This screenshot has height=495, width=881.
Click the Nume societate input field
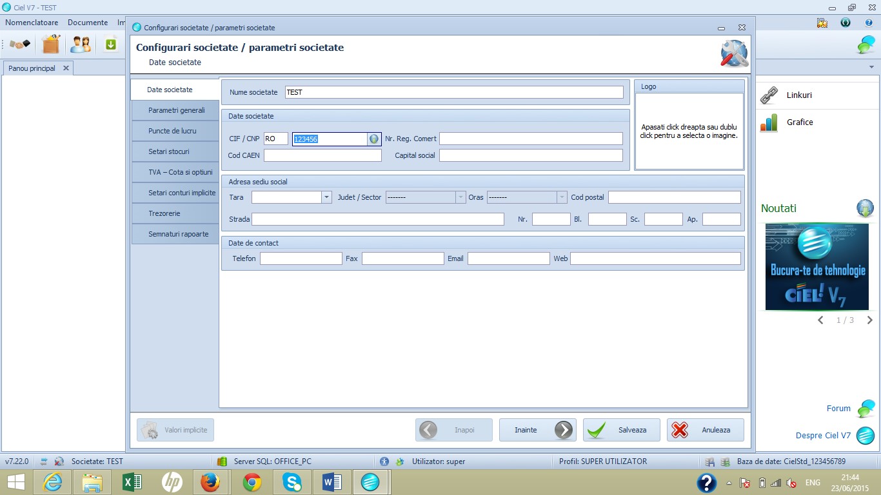[454, 92]
